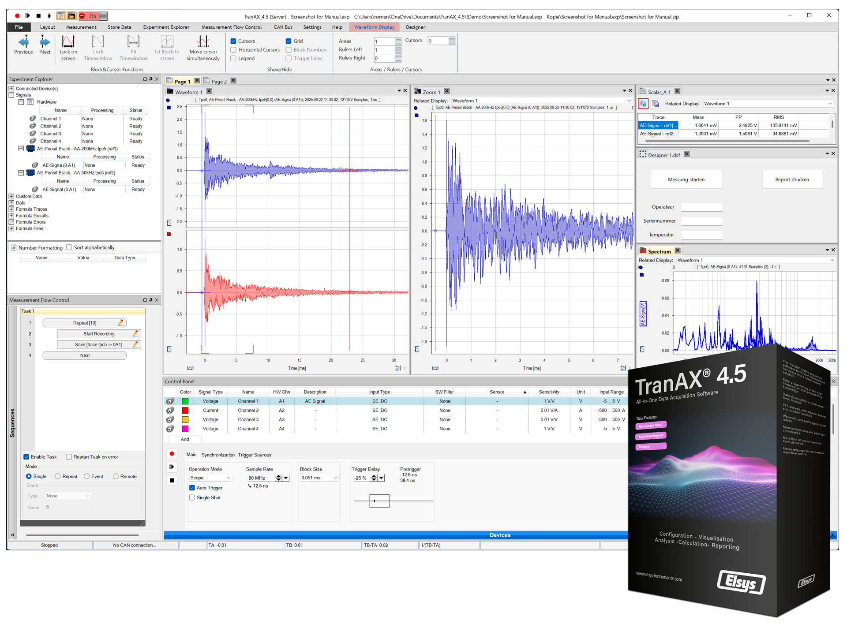Switch to the Page 2 tab
Image resolution: width=847 pixels, height=635 pixels.
pos(218,81)
